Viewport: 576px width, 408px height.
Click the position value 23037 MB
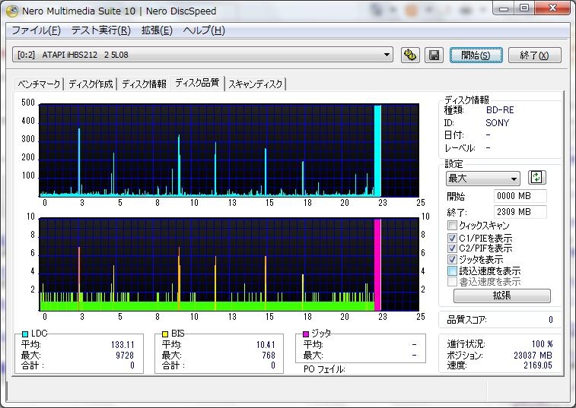[533, 355]
